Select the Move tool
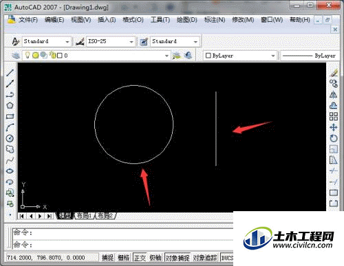The width and height of the screenshot is (344, 266). click(x=334, y=128)
